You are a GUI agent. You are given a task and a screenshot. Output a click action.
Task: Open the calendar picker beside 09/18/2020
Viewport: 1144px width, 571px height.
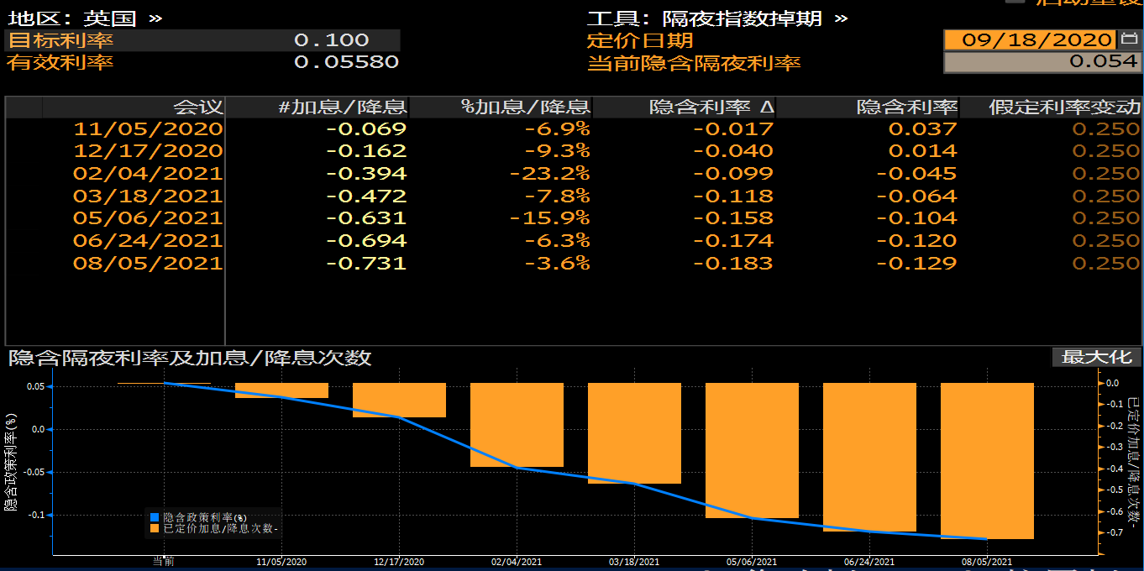coord(1130,39)
